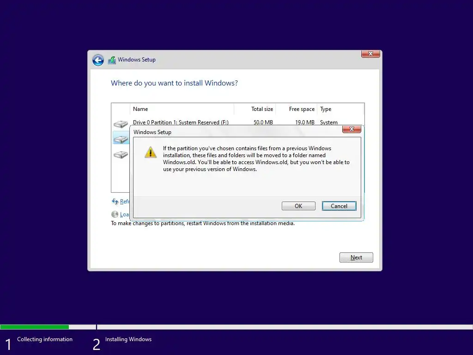Click the Name column header
Screen dimensions: 473x355
tap(182, 109)
